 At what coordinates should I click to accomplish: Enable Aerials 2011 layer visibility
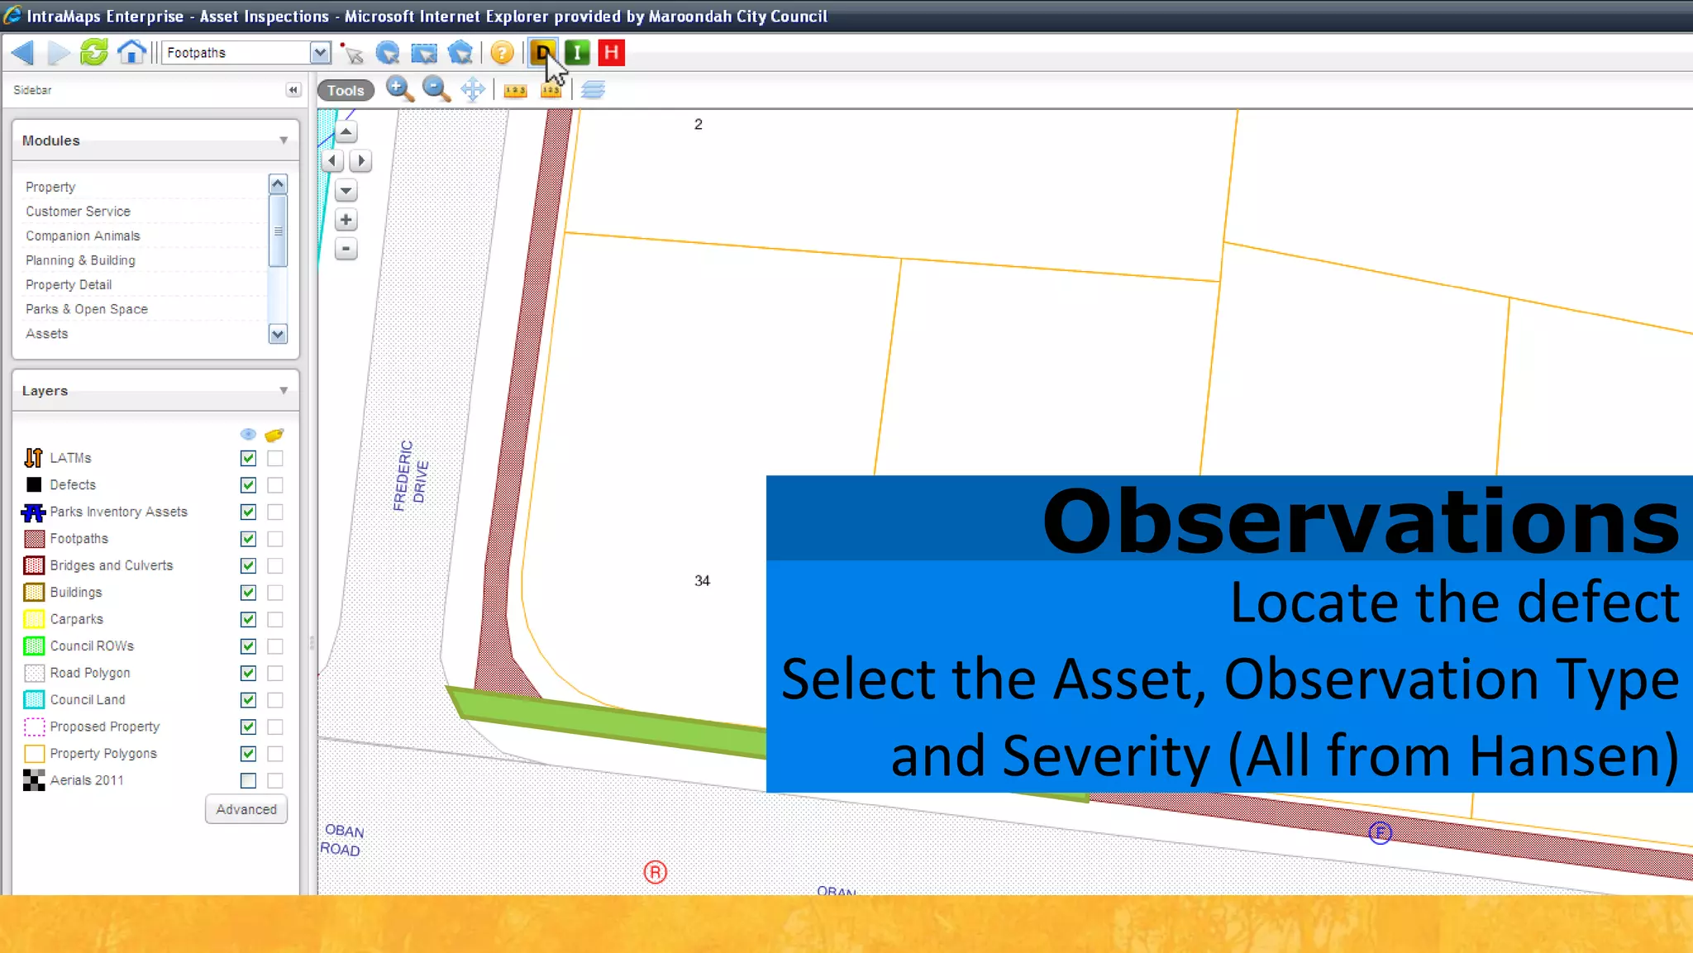click(248, 780)
